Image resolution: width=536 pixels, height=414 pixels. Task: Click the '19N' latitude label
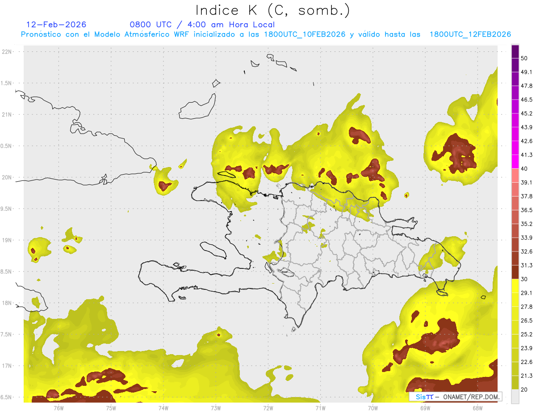point(7,240)
